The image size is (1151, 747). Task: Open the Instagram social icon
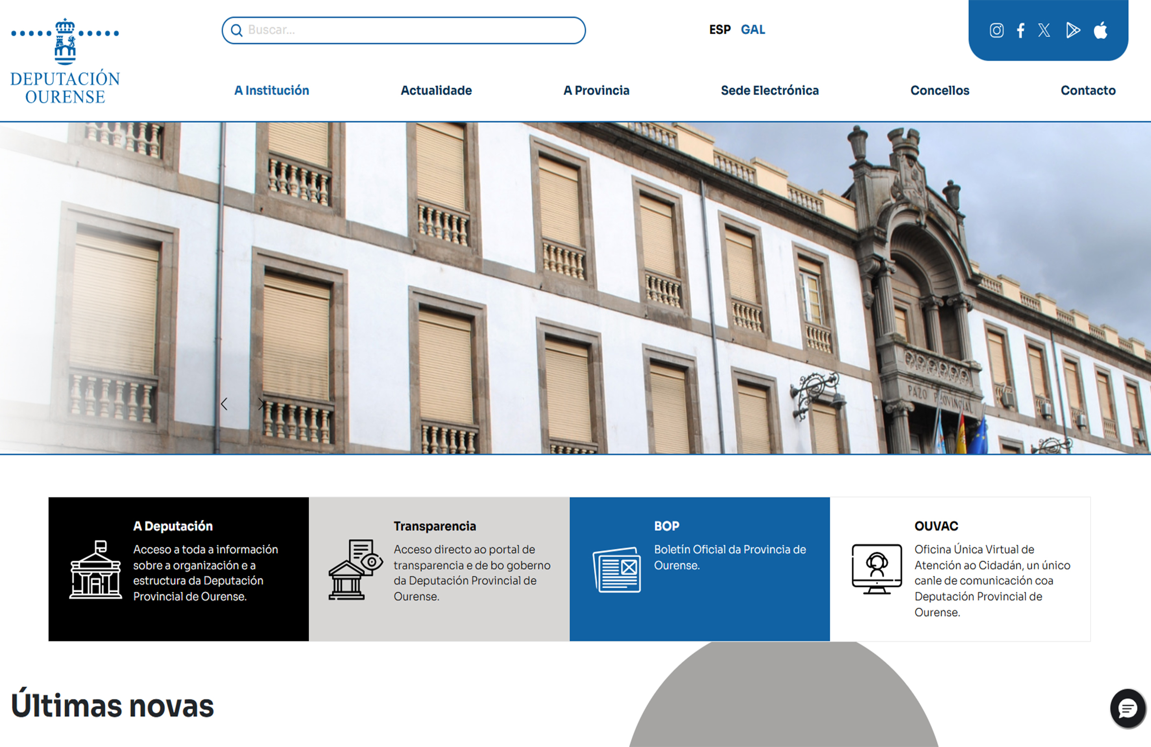[x=996, y=31]
